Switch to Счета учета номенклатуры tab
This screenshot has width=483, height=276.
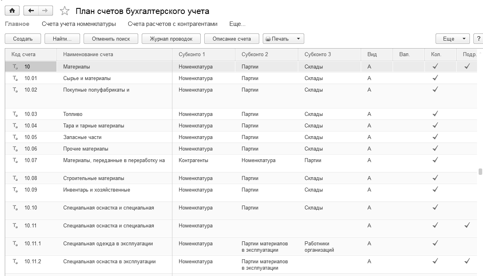pyautogui.click(x=79, y=24)
